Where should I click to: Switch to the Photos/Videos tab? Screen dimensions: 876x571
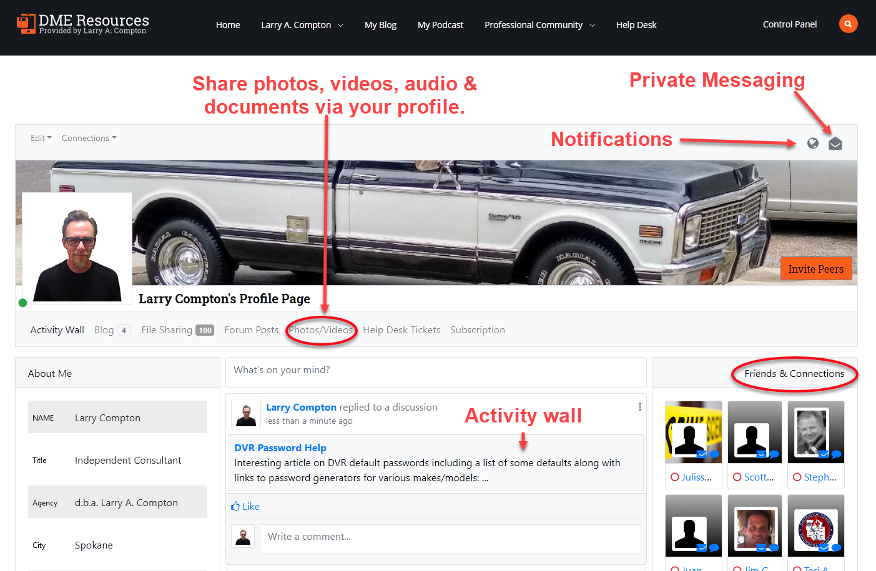click(321, 330)
